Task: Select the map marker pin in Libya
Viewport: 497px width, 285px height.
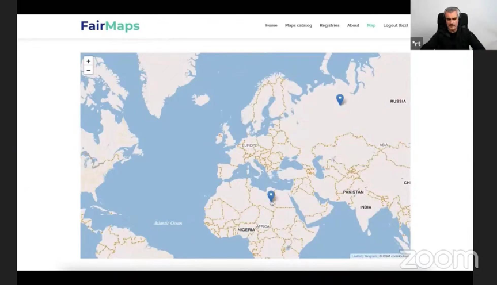Action: click(271, 196)
